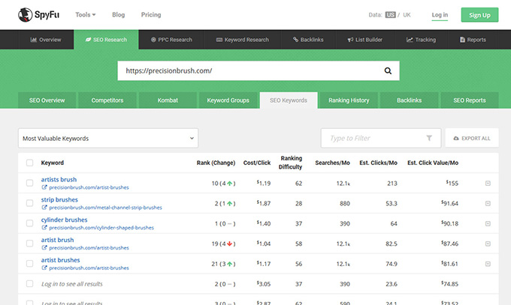The height and width of the screenshot is (305, 511).
Task: Switch to the Ranking History tab
Action: pyautogui.click(x=348, y=100)
